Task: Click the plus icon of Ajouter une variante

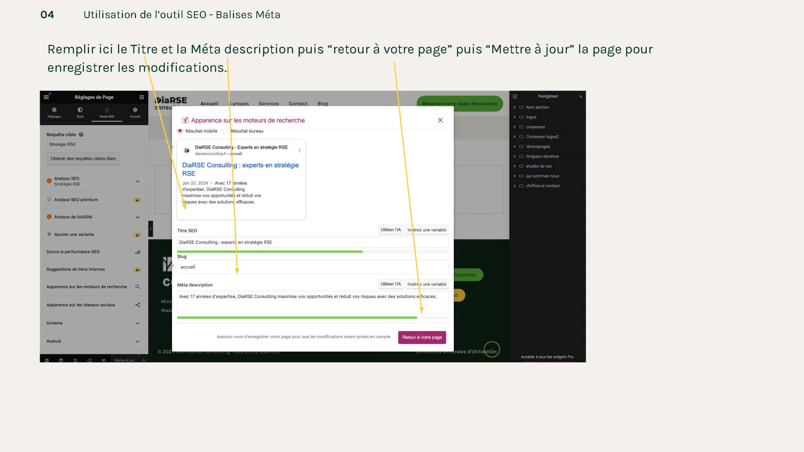Action: pos(49,234)
